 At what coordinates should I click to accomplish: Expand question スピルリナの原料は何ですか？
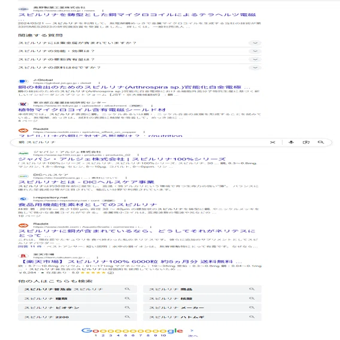139,68
